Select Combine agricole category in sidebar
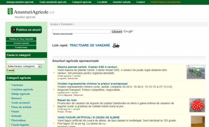 (22, 89)
